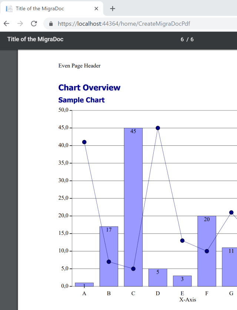Click the document favicon on the tab
This screenshot has width=237, height=310.
(9, 9)
